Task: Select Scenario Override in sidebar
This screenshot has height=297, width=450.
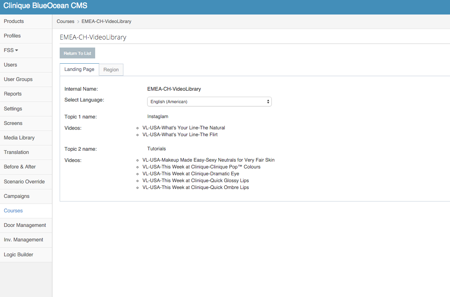Action: coord(26,182)
